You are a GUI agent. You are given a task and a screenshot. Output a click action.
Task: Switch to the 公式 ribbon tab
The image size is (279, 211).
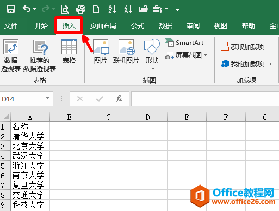point(138,26)
